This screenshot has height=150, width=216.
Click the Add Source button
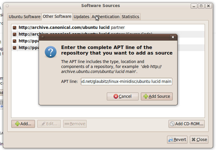157,96
